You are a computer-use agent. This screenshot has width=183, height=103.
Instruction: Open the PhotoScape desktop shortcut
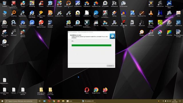pos(151,33)
